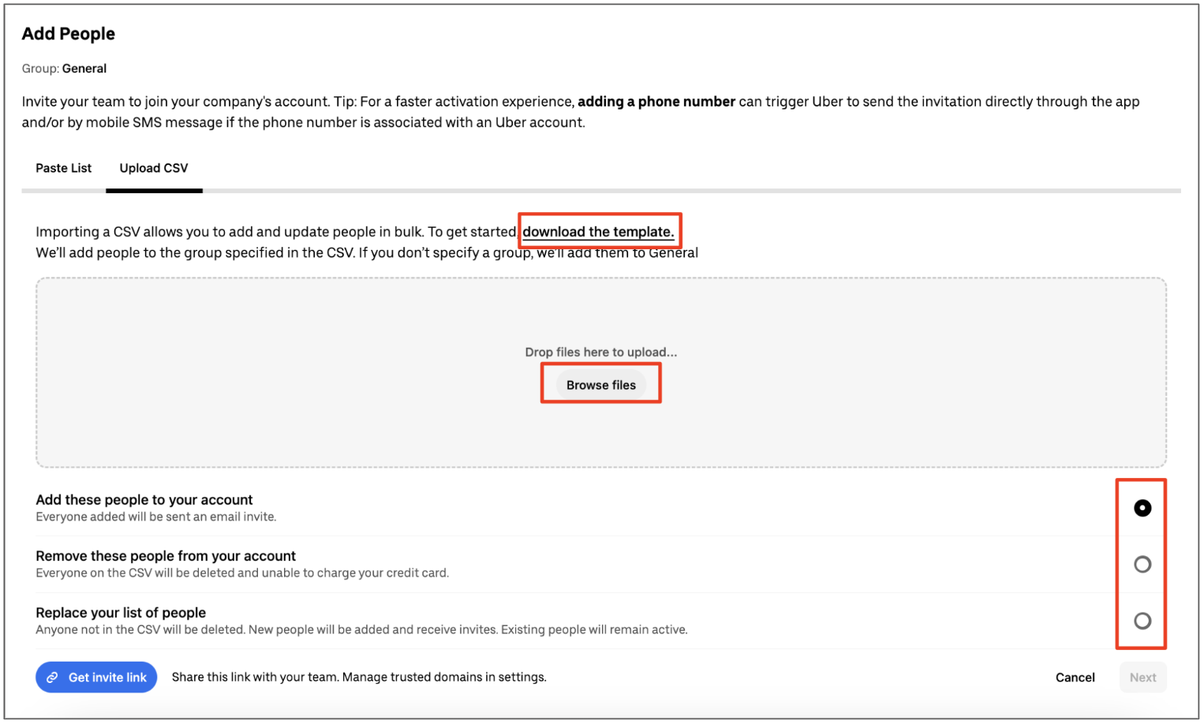Click 'Everyone added will be sent an email invite.'
Image resolution: width=1204 pixels, height=724 pixels.
156,517
